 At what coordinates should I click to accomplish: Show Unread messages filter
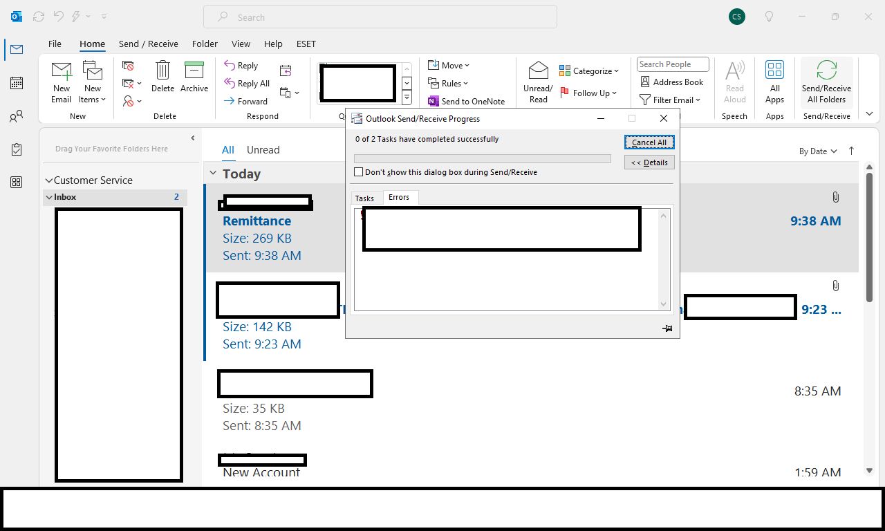pyautogui.click(x=263, y=150)
